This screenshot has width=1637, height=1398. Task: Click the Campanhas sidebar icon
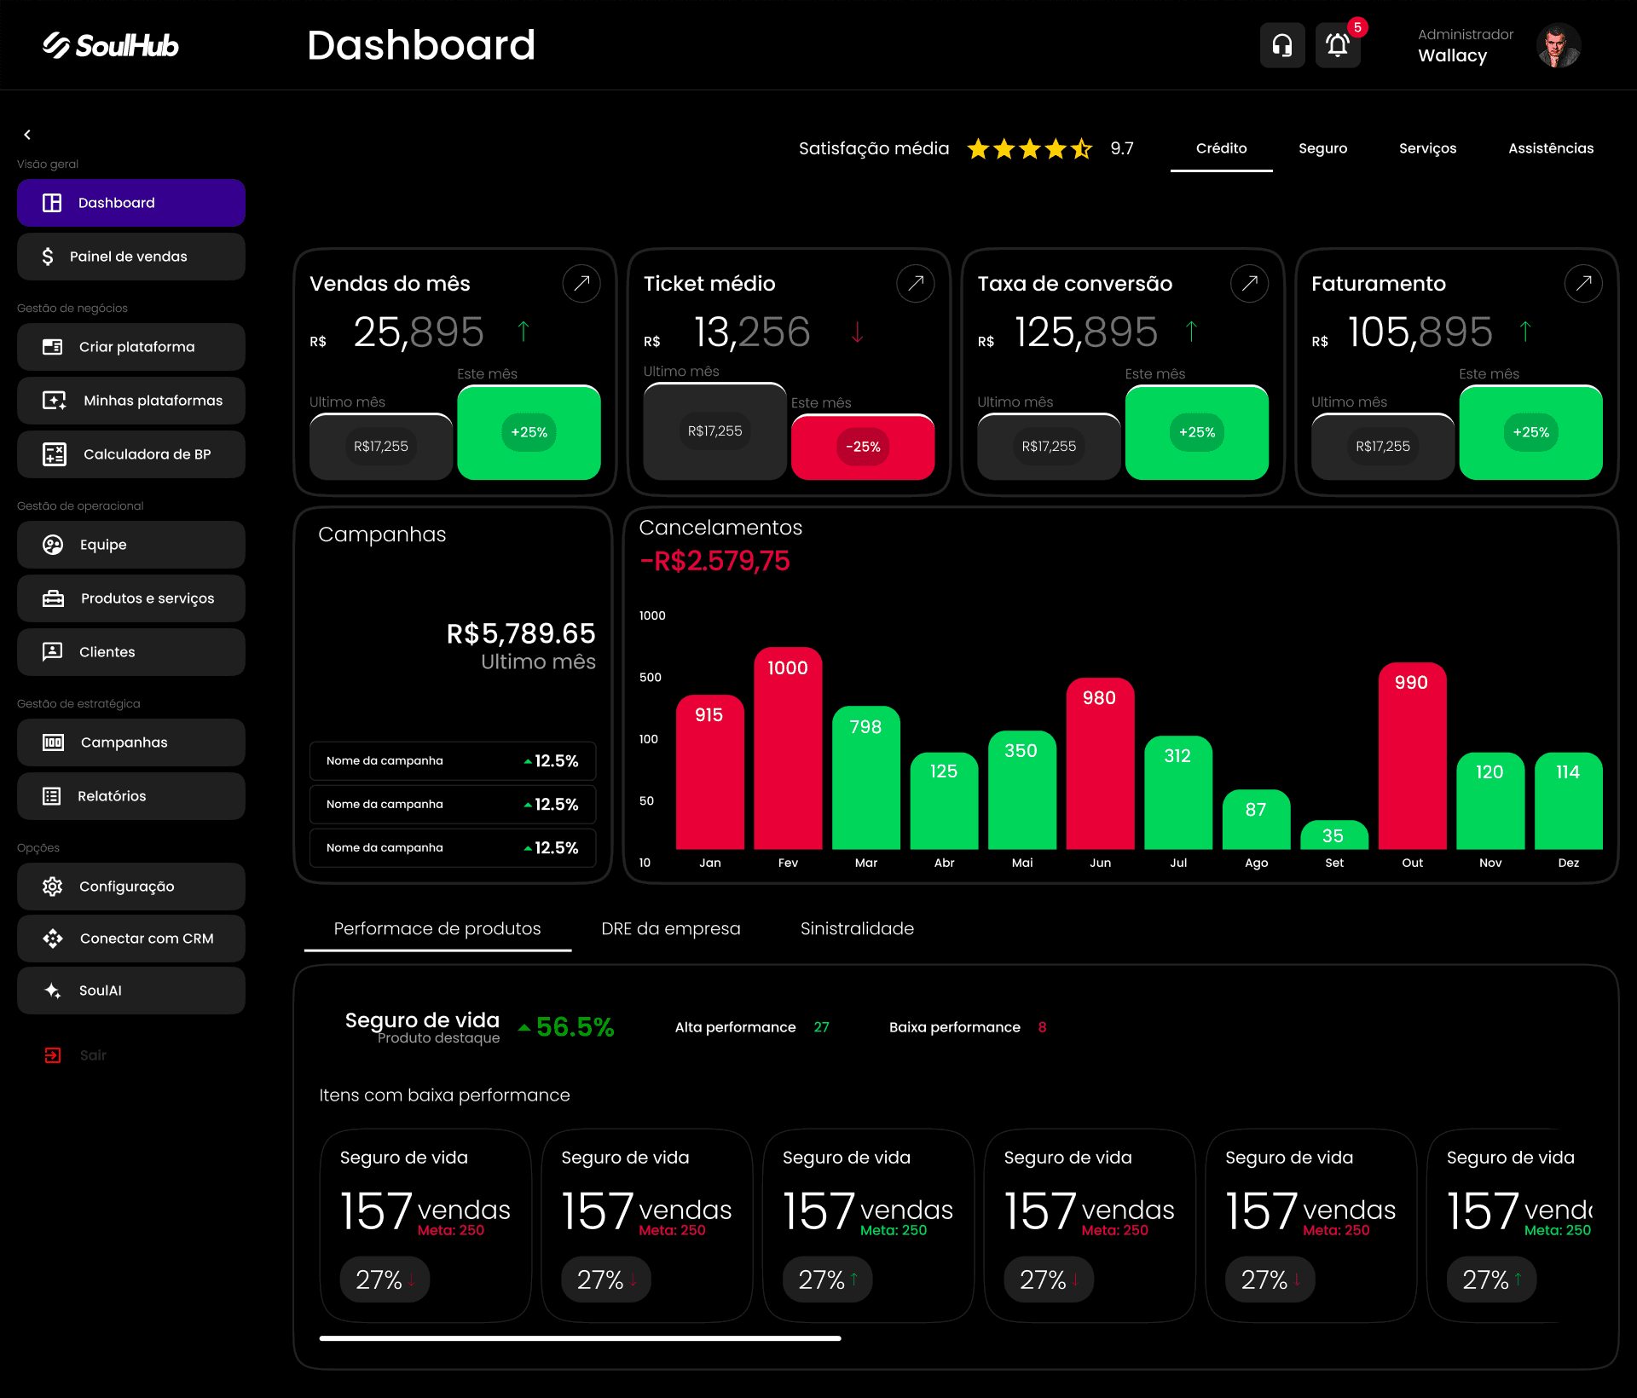pyautogui.click(x=53, y=742)
